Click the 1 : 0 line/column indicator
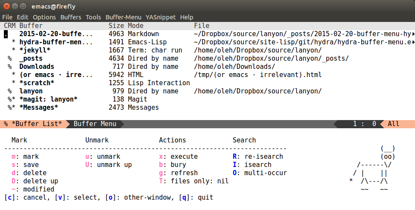This screenshot has width=415, height=210. pyautogui.click(x=365, y=124)
